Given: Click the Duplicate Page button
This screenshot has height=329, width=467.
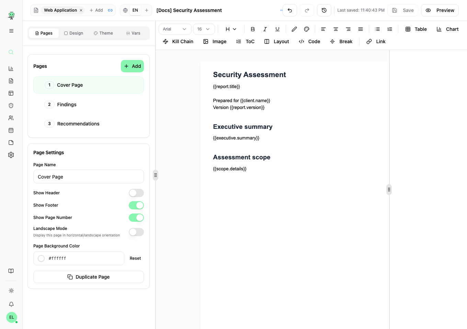Looking at the screenshot, I should [89, 277].
